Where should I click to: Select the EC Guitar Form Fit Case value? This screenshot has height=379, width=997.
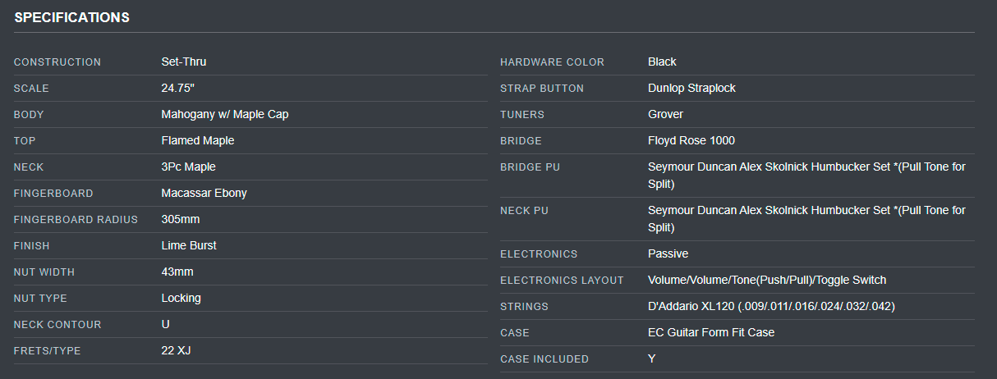[710, 332]
